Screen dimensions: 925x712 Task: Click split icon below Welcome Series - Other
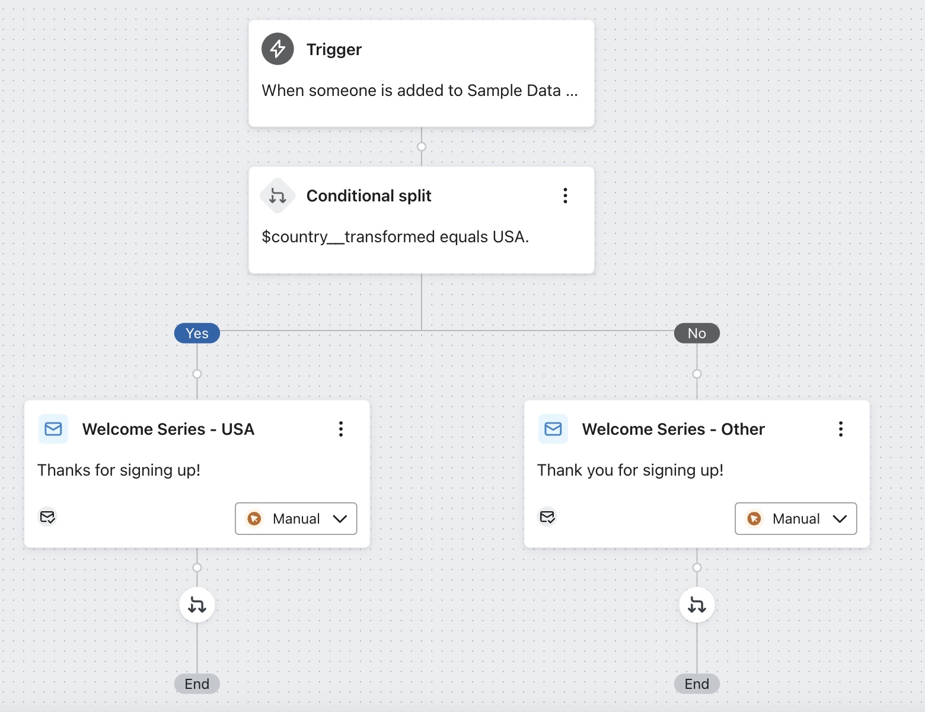click(697, 605)
